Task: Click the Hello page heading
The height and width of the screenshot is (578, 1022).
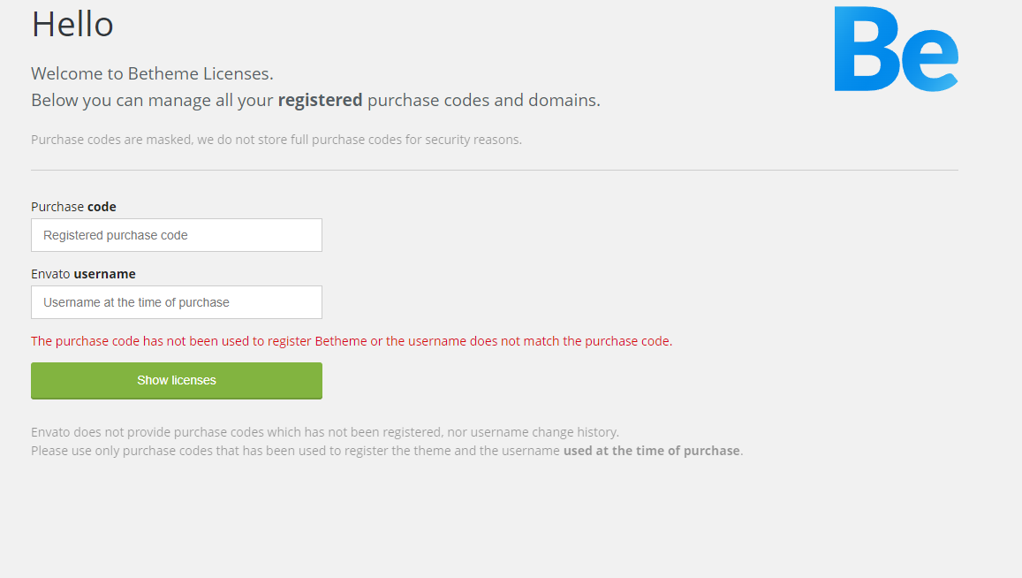Action: point(72,24)
